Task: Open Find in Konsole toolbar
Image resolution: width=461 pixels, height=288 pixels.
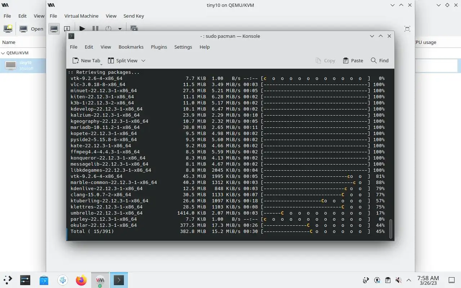Action: click(380, 60)
